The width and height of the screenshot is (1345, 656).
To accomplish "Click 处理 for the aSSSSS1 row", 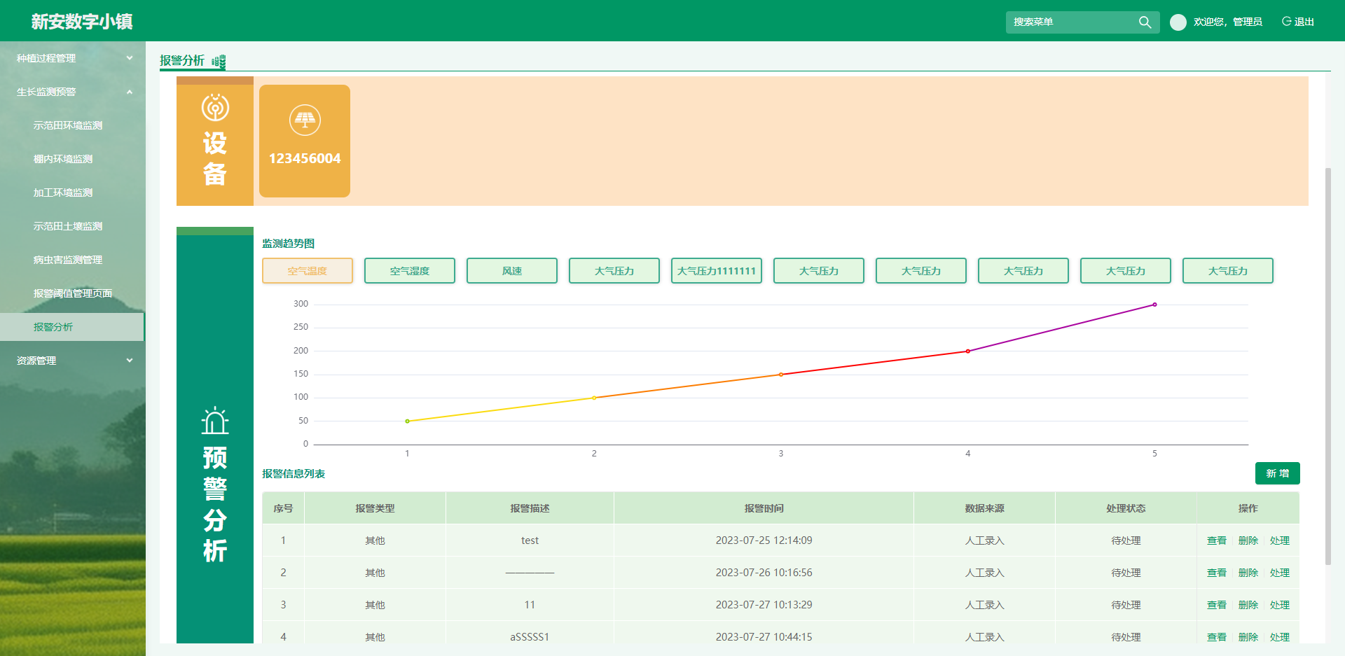I will 1280,637.
